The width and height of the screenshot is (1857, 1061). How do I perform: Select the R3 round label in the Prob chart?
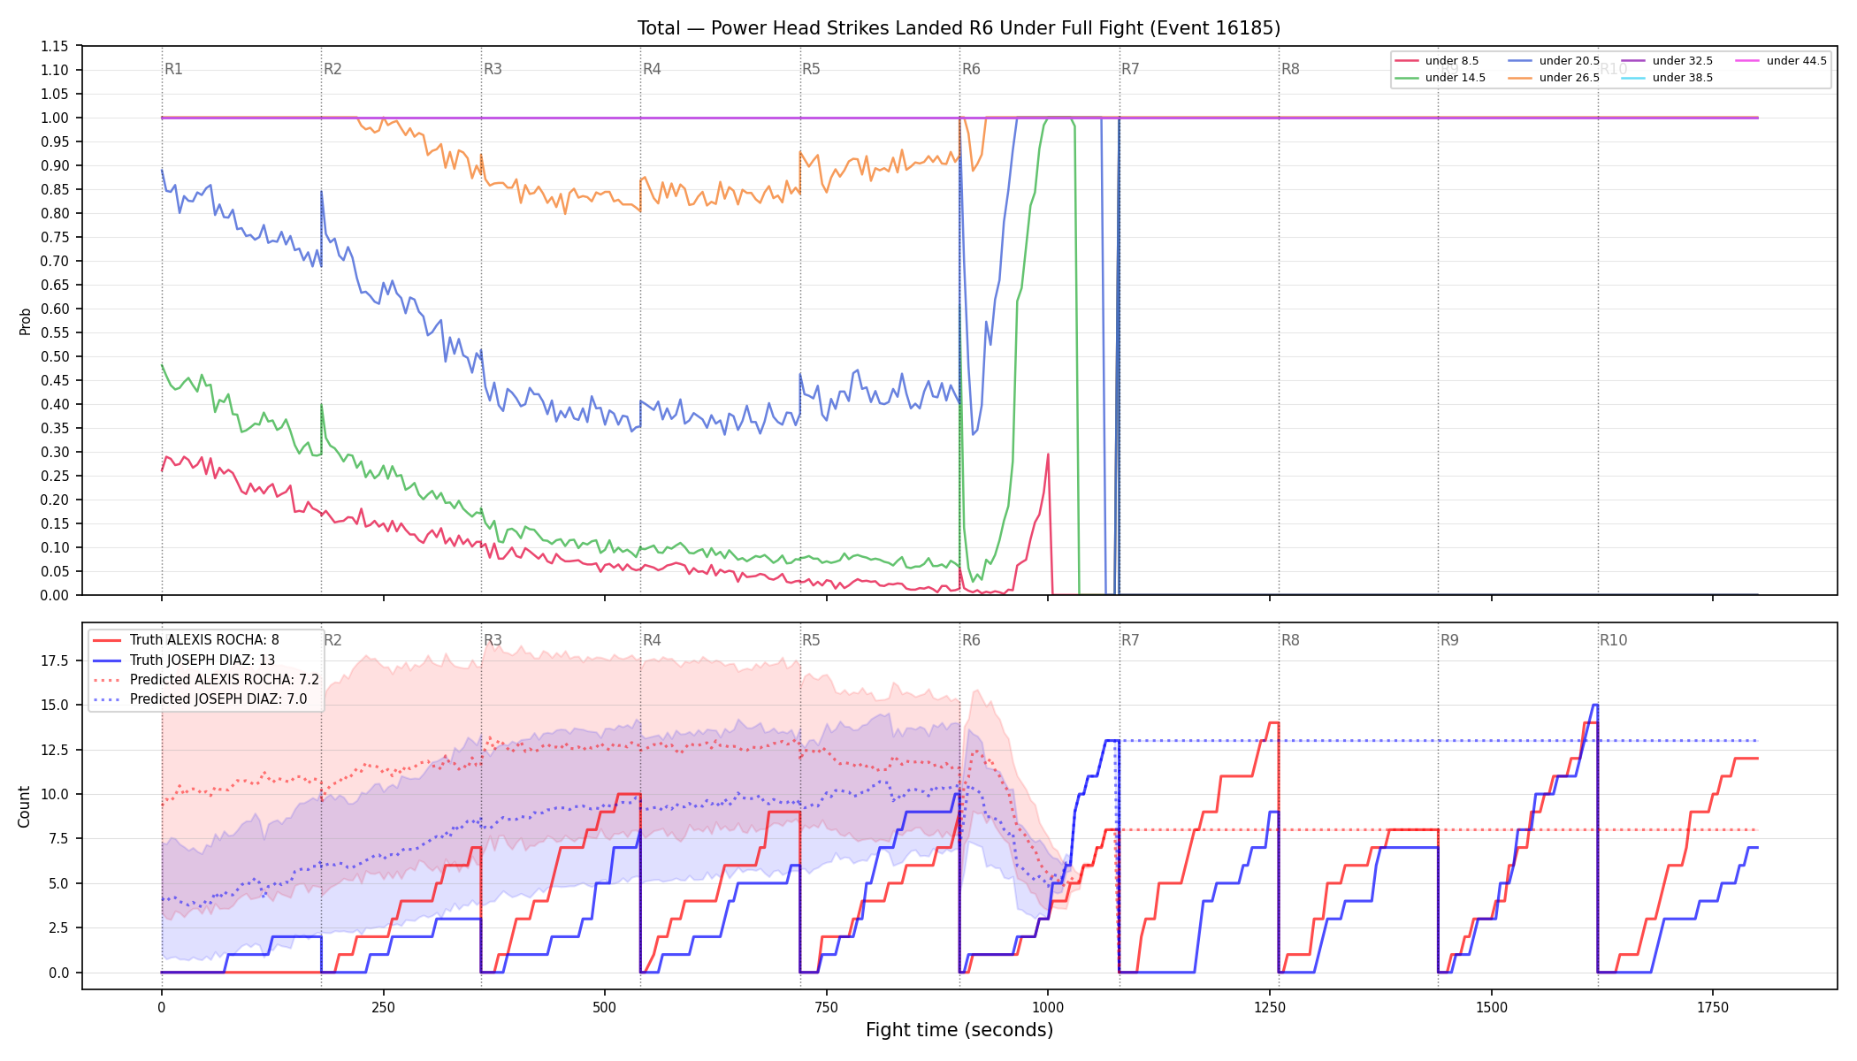click(493, 69)
